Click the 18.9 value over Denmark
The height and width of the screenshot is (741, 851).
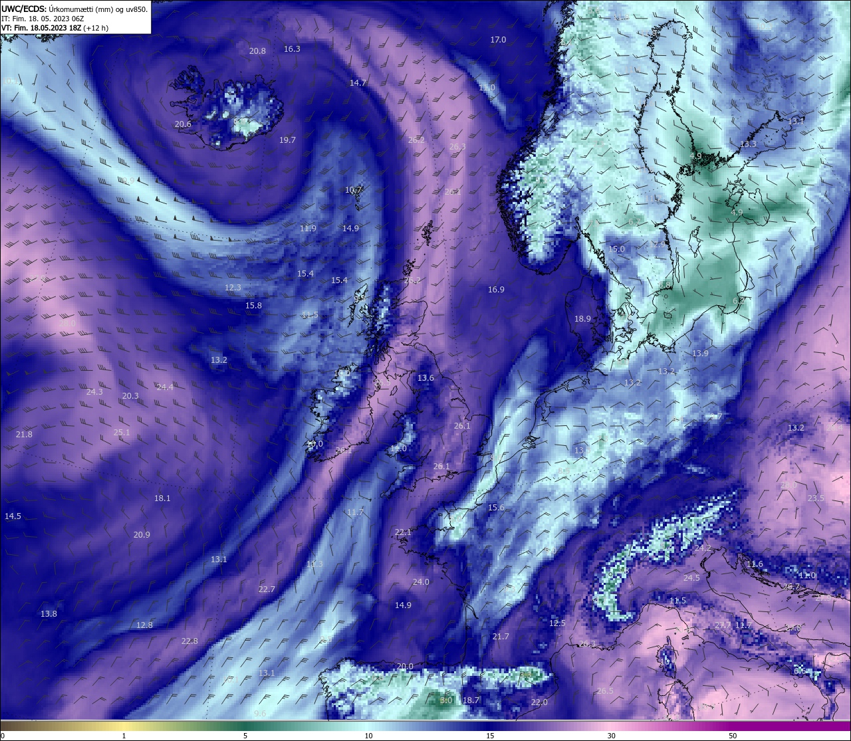pyautogui.click(x=582, y=319)
